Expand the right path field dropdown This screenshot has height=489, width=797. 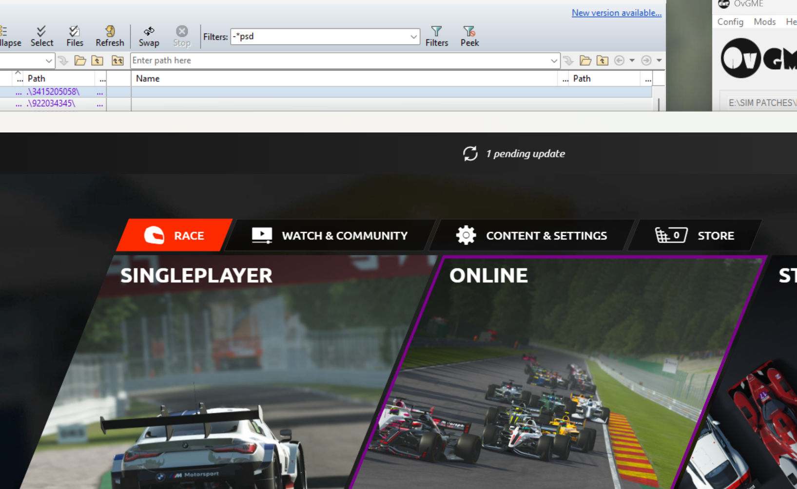point(554,60)
